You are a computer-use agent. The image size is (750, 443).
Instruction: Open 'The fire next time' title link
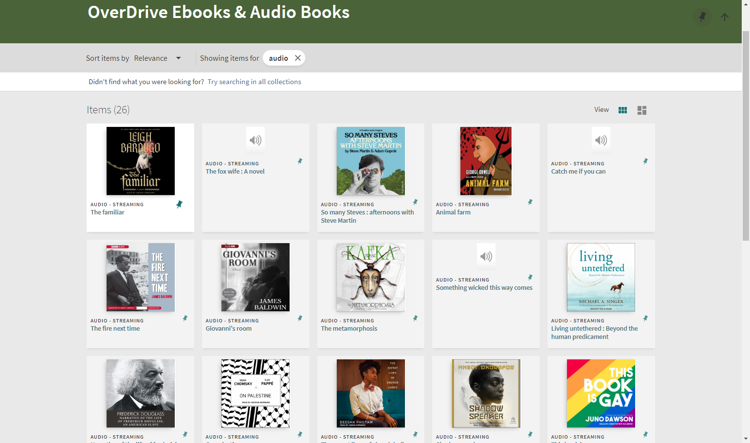tap(115, 329)
